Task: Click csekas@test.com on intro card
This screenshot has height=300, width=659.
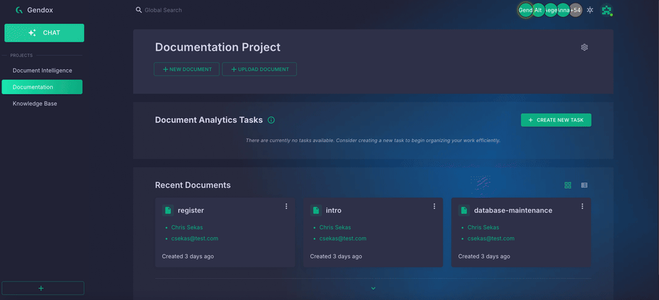Action: coord(343,239)
